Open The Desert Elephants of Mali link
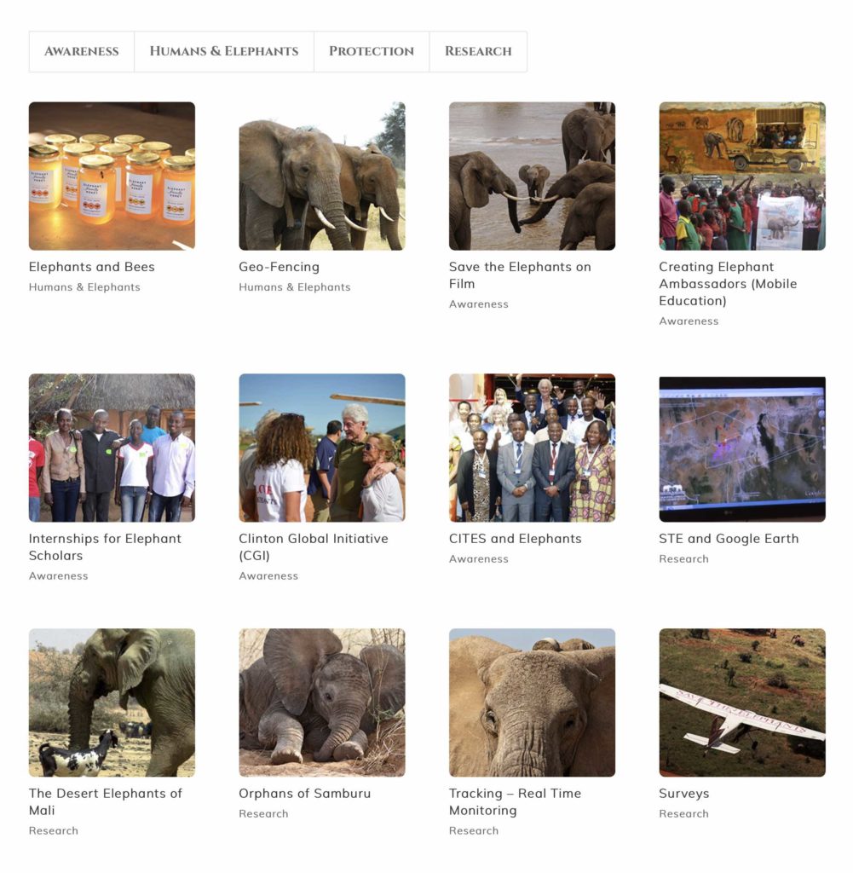 [x=105, y=801]
